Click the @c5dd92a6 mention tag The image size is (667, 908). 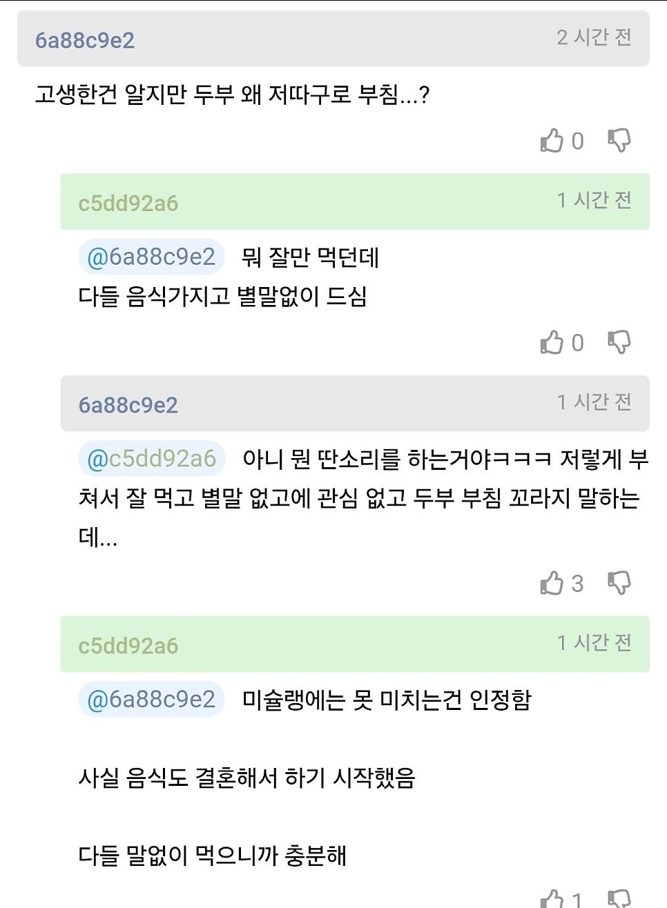coord(151,459)
